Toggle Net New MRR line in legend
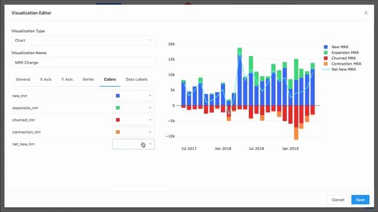Image resolution: width=378 pixels, height=212 pixels. [339, 69]
